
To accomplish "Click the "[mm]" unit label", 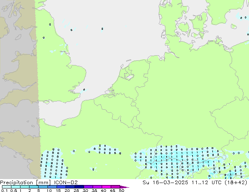I will 43,183.
